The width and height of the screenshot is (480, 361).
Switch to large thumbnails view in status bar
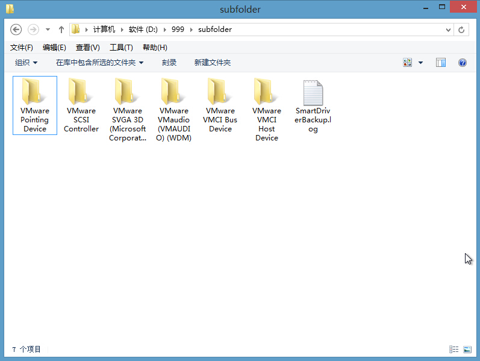467,350
